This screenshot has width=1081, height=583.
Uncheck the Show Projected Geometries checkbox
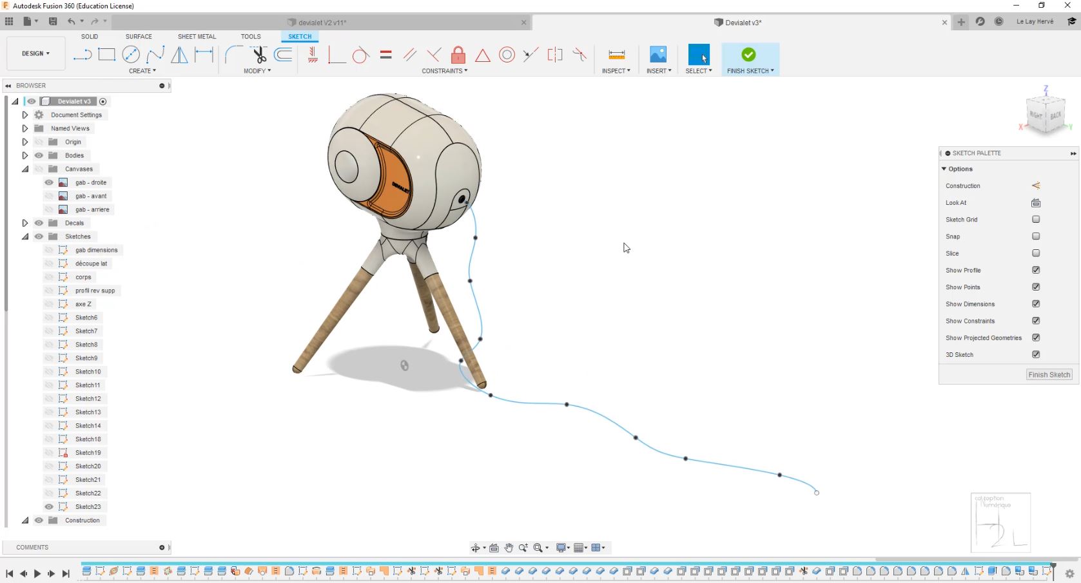click(1036, 338)
